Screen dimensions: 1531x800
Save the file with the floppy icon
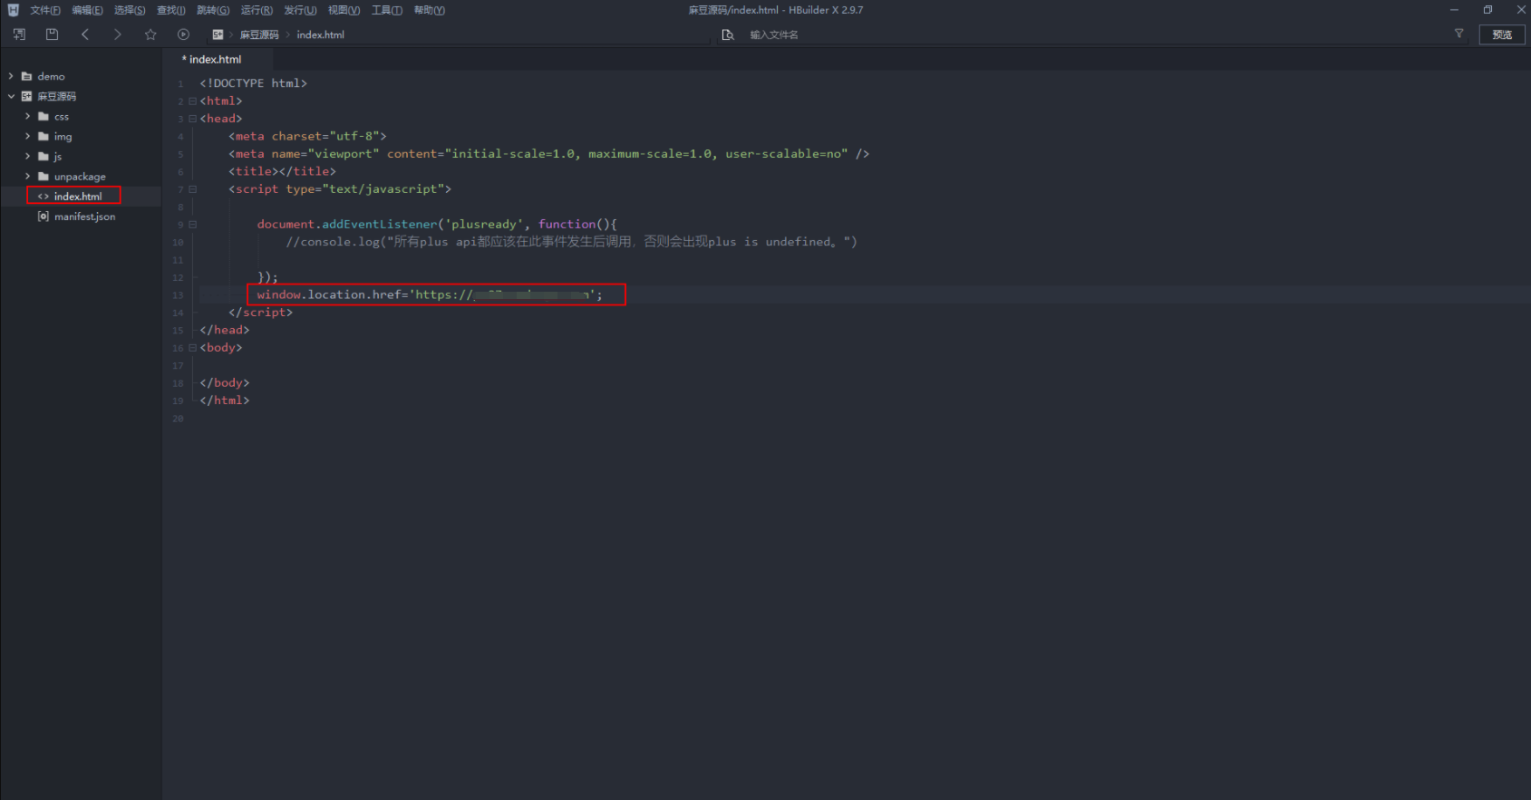coord(52,34)
